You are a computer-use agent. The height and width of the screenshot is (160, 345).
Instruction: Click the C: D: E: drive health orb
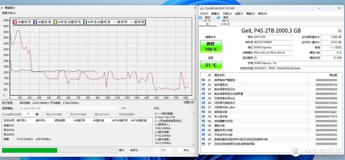(218, 17)
